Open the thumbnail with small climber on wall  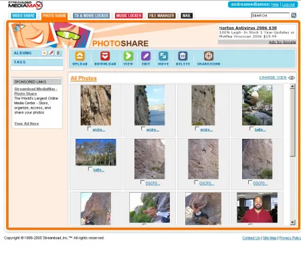203,159
